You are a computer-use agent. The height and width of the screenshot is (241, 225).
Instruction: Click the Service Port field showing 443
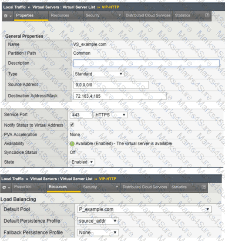(81, 115)
